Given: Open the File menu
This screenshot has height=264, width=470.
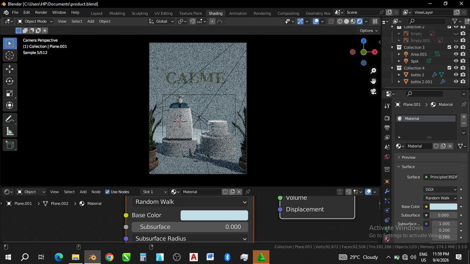Looking at the screenshot, I should pos(15,13).
